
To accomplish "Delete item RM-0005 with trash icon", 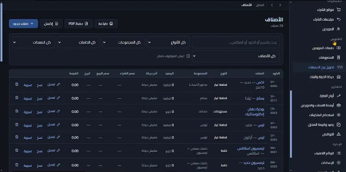I will coord(17,165).
